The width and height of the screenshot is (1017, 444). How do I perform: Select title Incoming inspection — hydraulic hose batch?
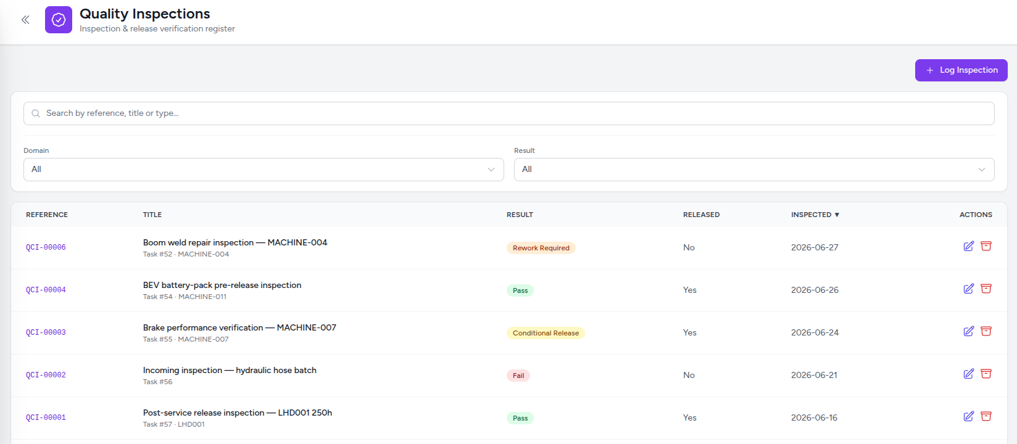(230, 370)
